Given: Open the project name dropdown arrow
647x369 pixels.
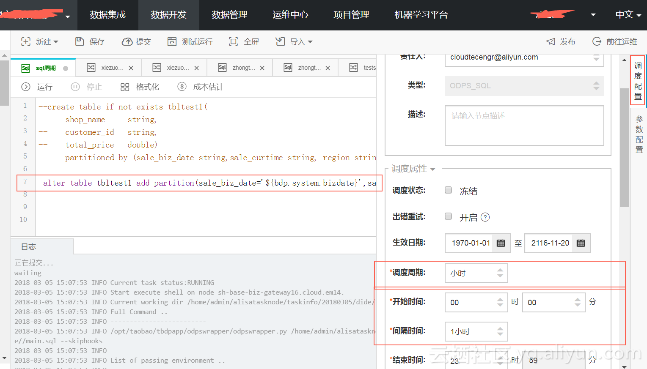Looking at the screenshot, I should point(68,16).
